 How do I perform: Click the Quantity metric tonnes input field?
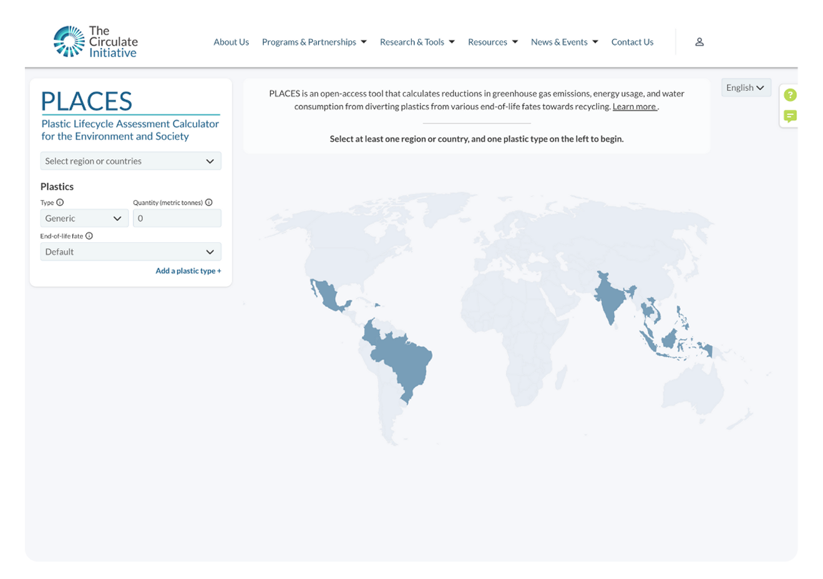coord(177,218)
